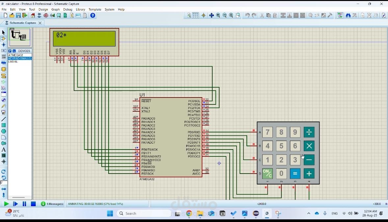This screenshot has height=222, width=388.
Task: Toggle the grid display
Action: (195, 15)
